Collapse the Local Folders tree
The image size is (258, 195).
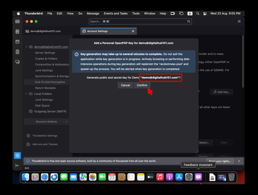(x=26, y=94)
